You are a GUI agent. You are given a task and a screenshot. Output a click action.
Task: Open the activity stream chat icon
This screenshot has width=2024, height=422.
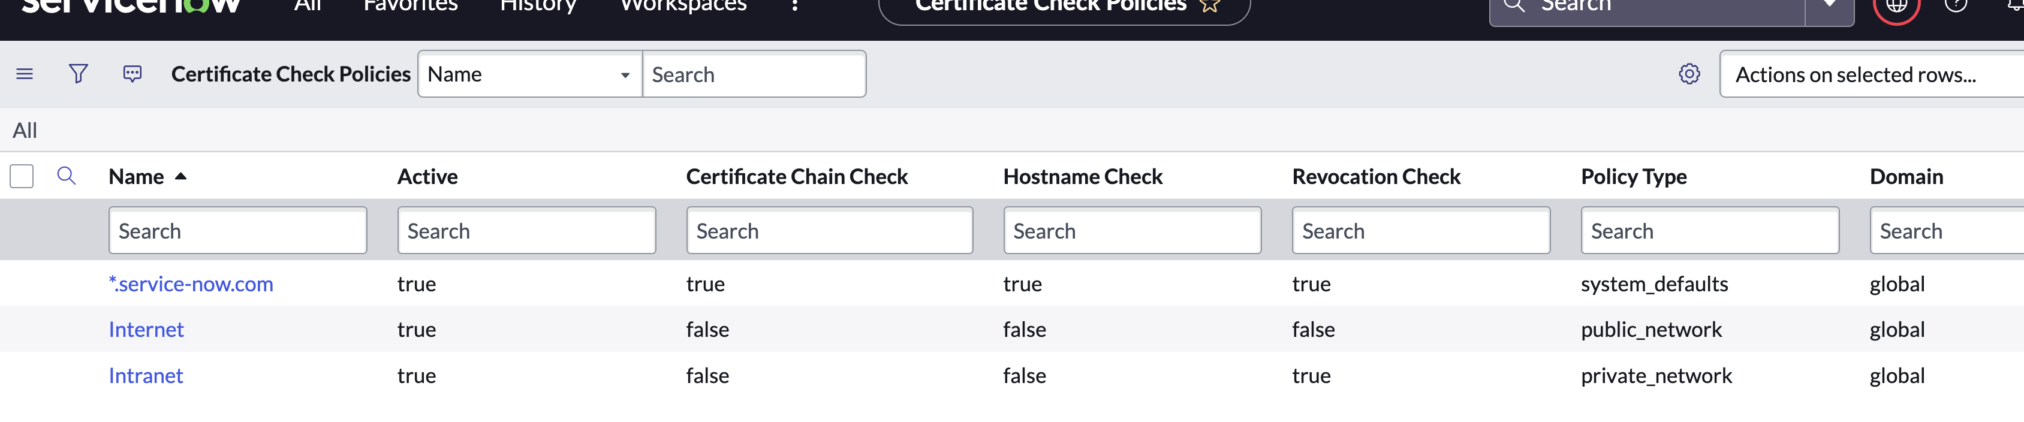(132, 75)
